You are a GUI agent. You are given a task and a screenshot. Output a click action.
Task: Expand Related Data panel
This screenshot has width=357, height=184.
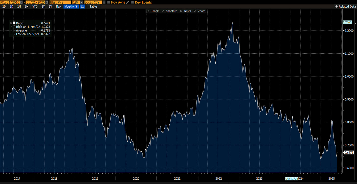(345, 7)
